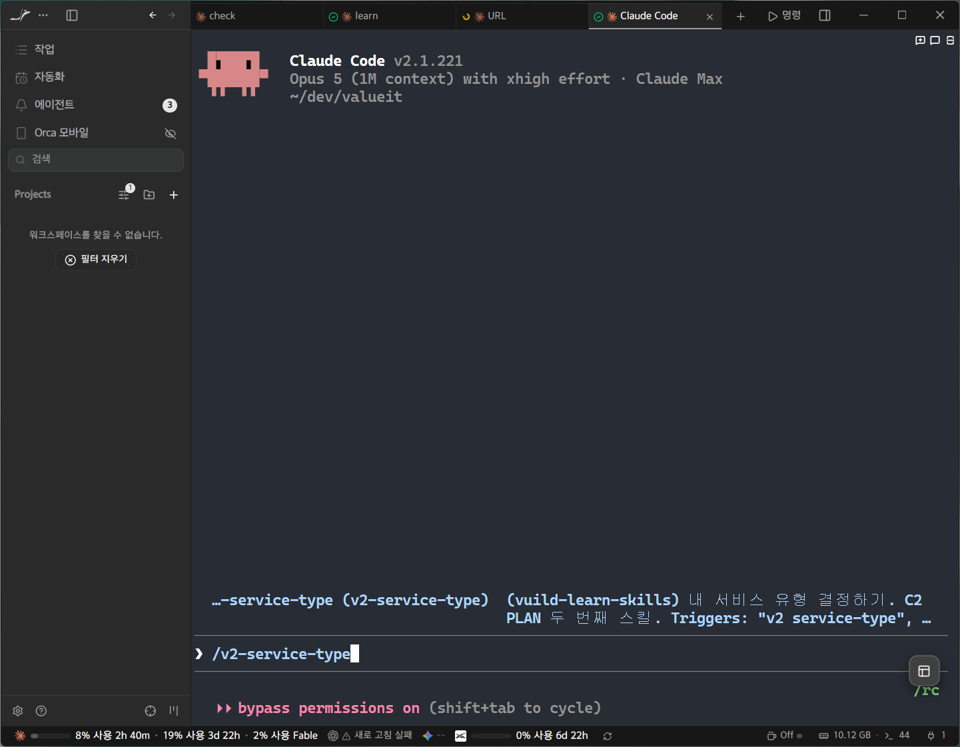Switch to the URL tab
960x747 pixels.
coord(522,16)
